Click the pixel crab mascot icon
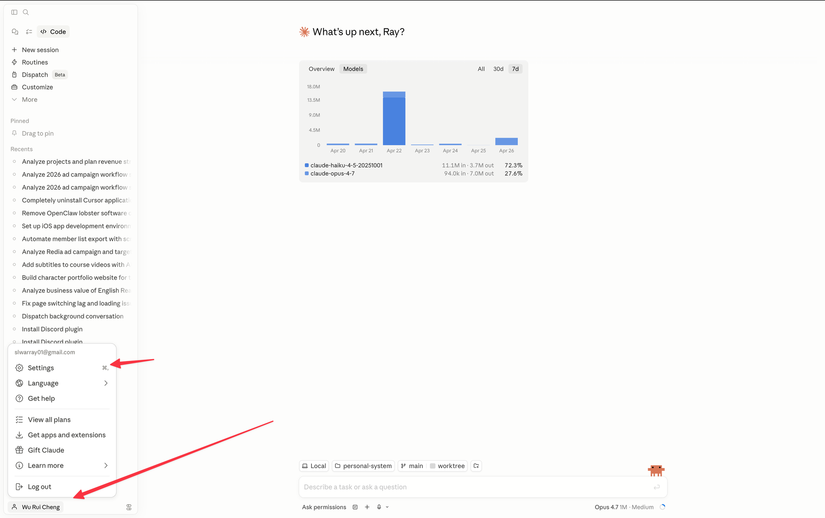825x518 pixels. tap(656, 470)
